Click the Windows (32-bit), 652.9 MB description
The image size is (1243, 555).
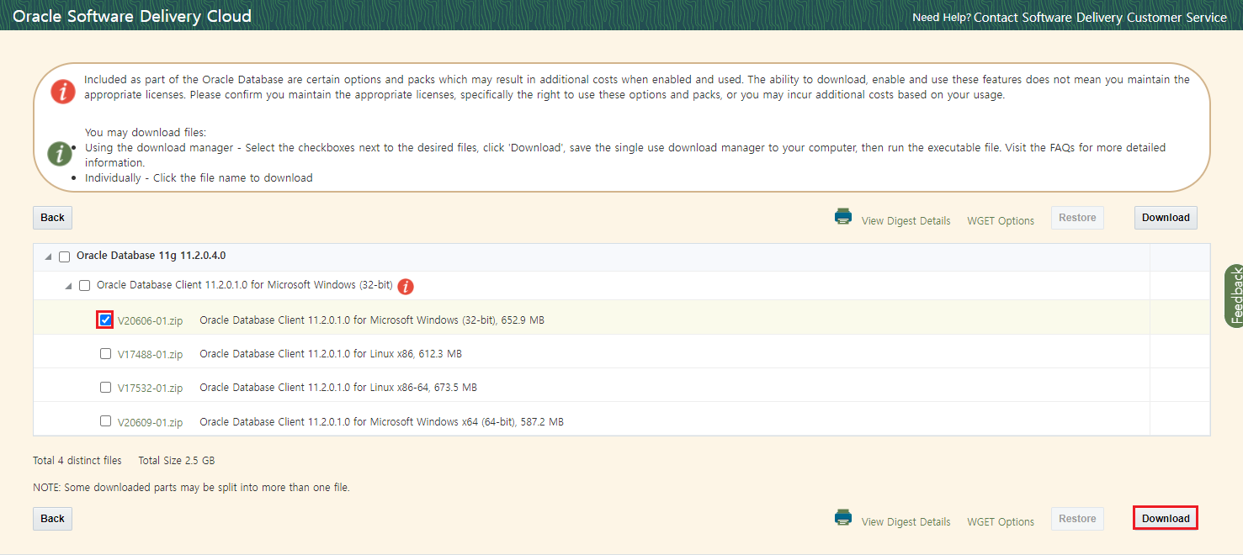coord(372,320)
